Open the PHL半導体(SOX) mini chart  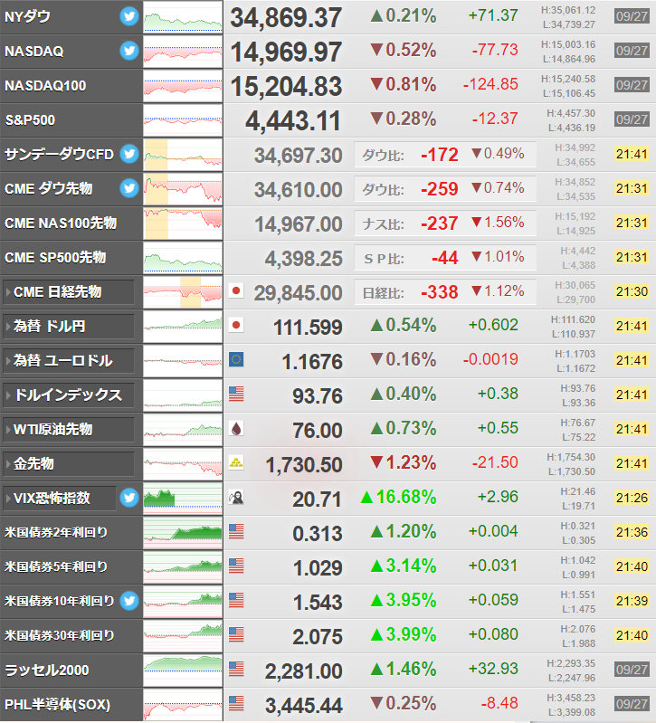tap(183, 705)
